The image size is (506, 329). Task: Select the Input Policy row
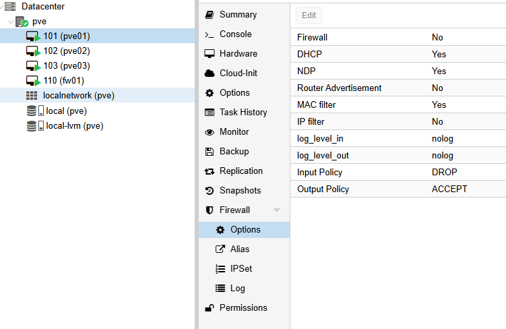click(398, 173)
